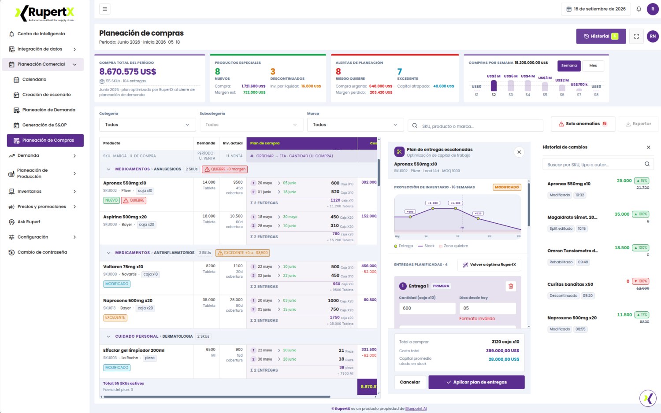
Task: Close the Plan de entregas escalonadas panel
Action: tap(519, 152)
